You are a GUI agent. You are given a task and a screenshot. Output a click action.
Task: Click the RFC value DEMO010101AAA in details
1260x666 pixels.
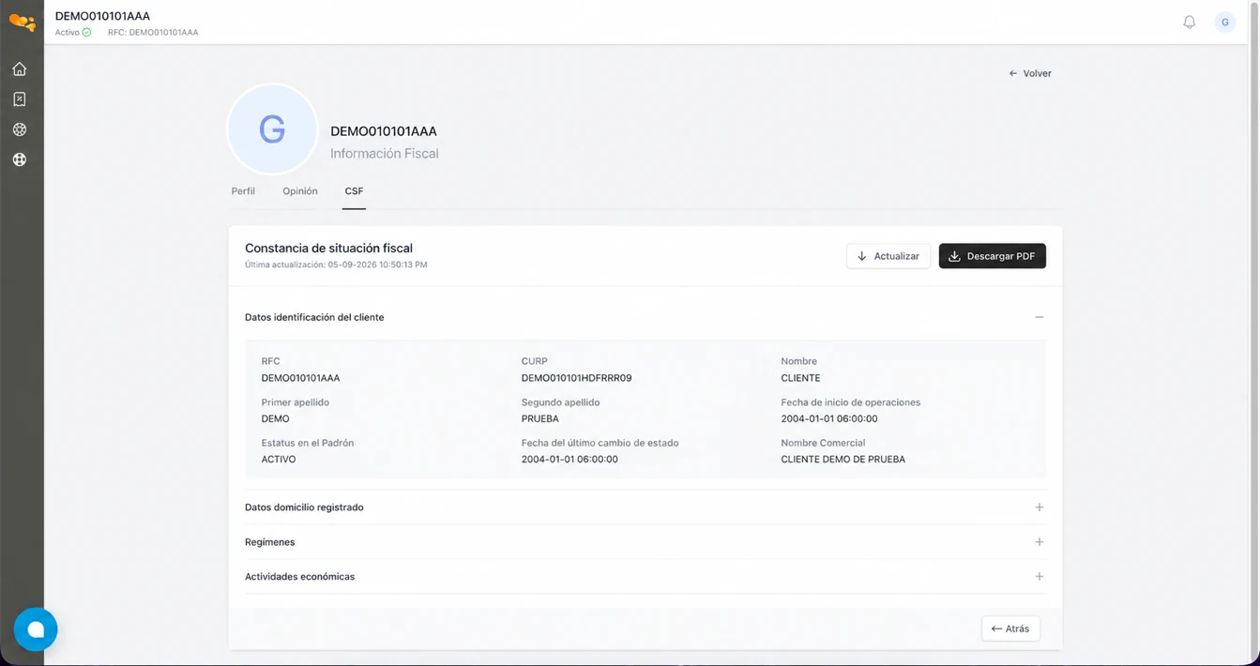point(300,378)
